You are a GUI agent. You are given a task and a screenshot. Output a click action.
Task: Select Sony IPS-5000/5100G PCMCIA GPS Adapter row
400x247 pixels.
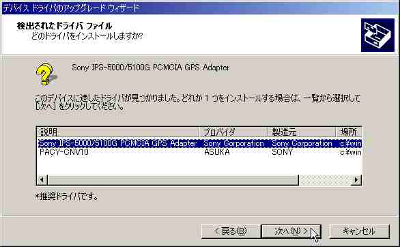point(199,143)
